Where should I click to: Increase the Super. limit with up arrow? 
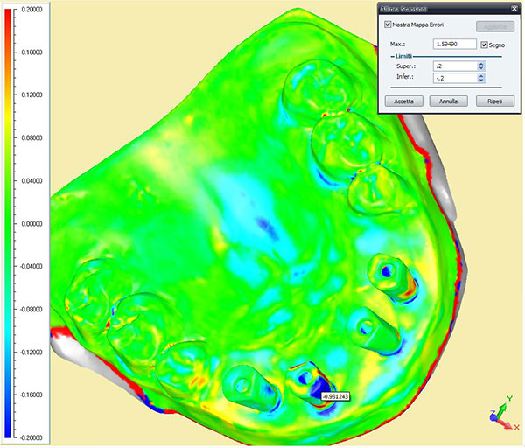(x=481, y=64)
